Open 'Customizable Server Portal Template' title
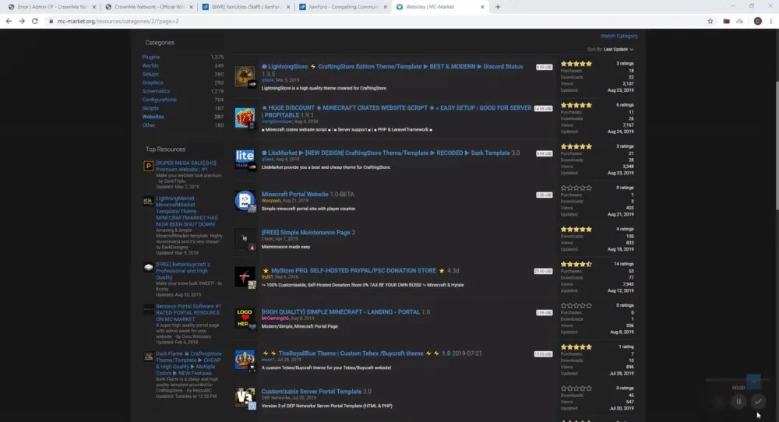779x422 pixels. (312, 391)
